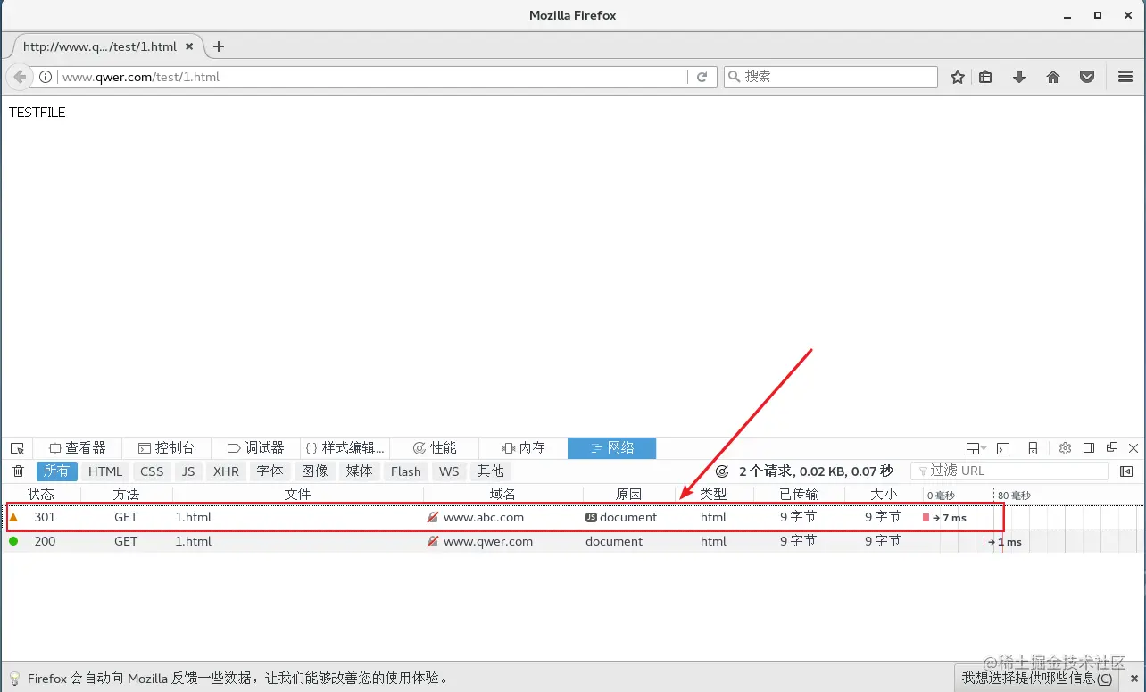Dock the devtools to the side
This screenshot has height=692, width=1146.
(1089, 448)
